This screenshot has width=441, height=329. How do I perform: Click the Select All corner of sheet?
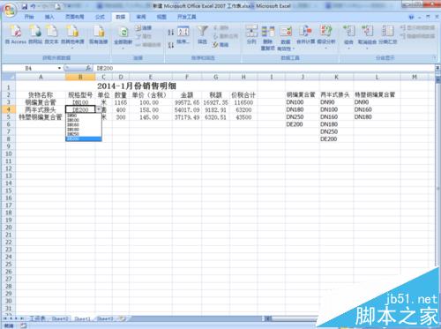tap(9, 77)
